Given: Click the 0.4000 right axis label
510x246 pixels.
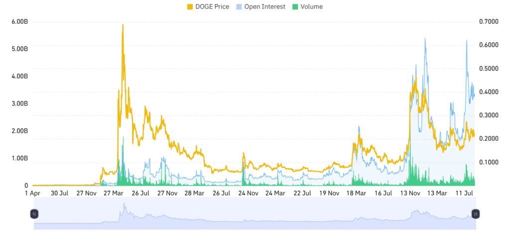Looking at the screenshot, I should 489,92.
